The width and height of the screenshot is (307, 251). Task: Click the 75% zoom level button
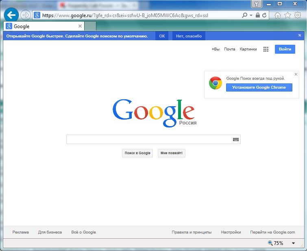pyautogui.click(x=276, y=243)
